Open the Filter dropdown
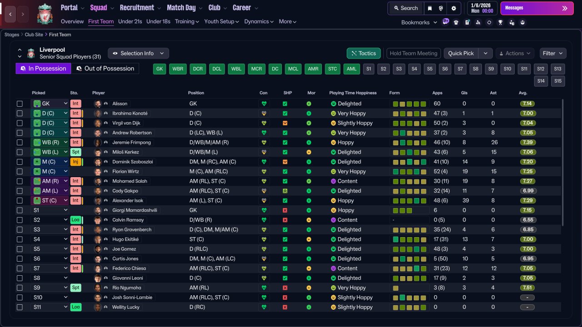 [x=553, y=53]
